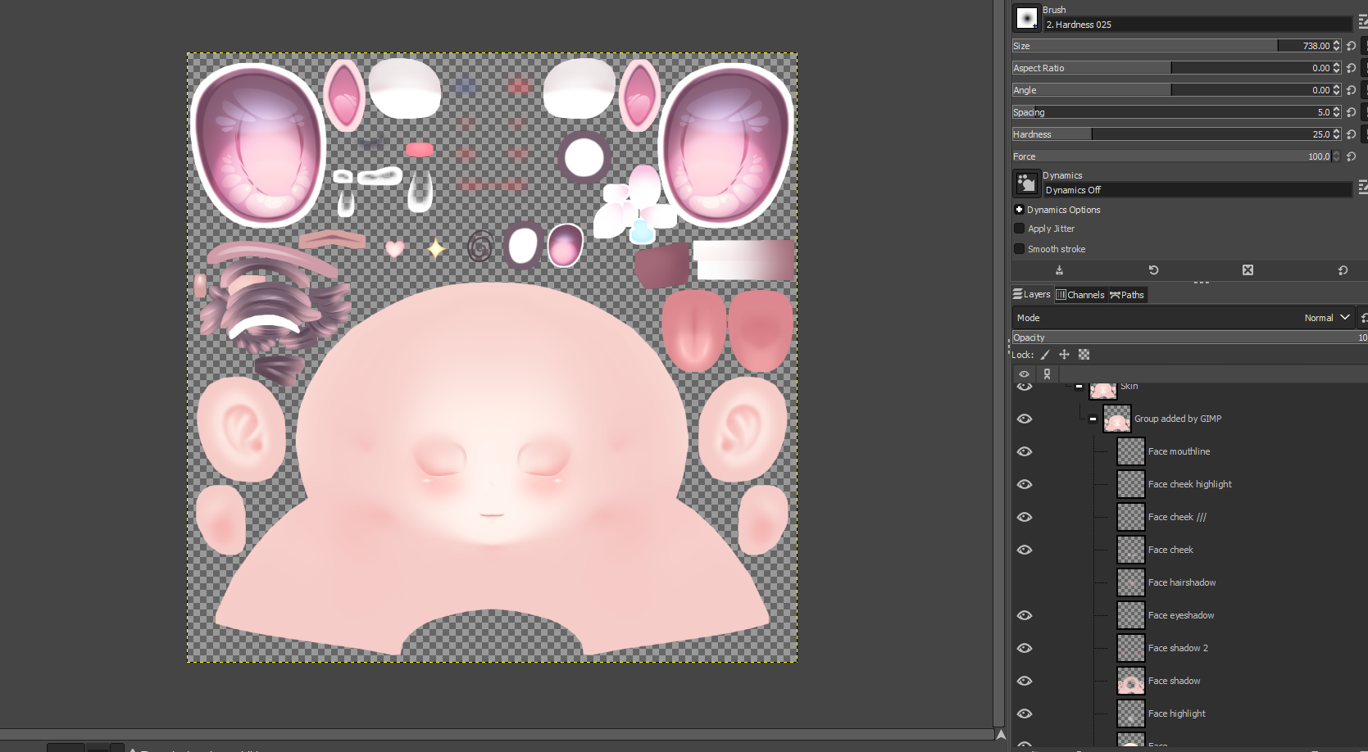Hide the Face highlight layer
The height and width of the screenshot is (752, 1368).
1025,713
